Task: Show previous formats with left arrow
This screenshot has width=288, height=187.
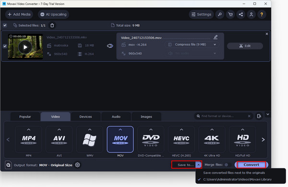Action: click(x=8, y=140)
